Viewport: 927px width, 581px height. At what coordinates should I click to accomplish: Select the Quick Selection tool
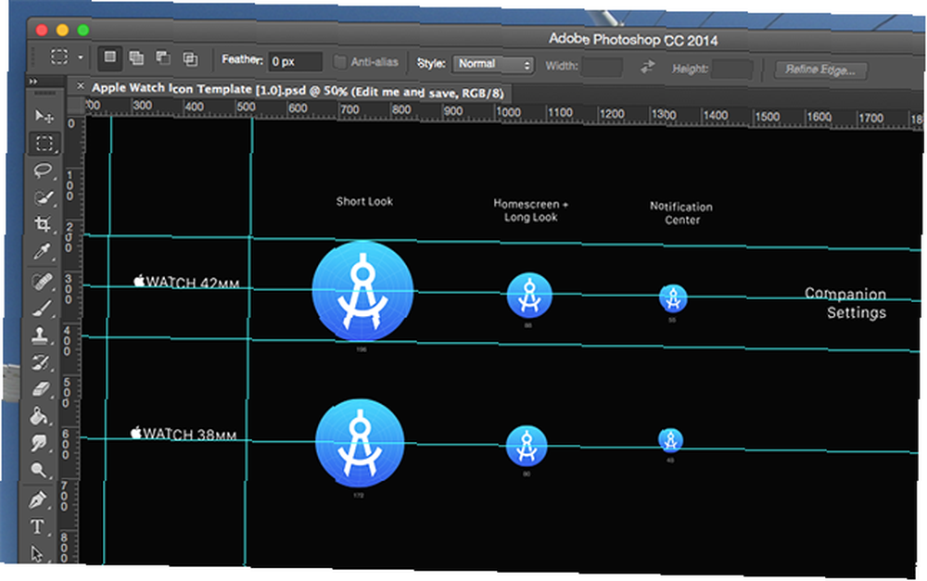[44, 197]
